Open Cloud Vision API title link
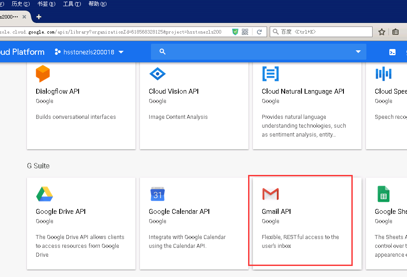 (173, 91)
